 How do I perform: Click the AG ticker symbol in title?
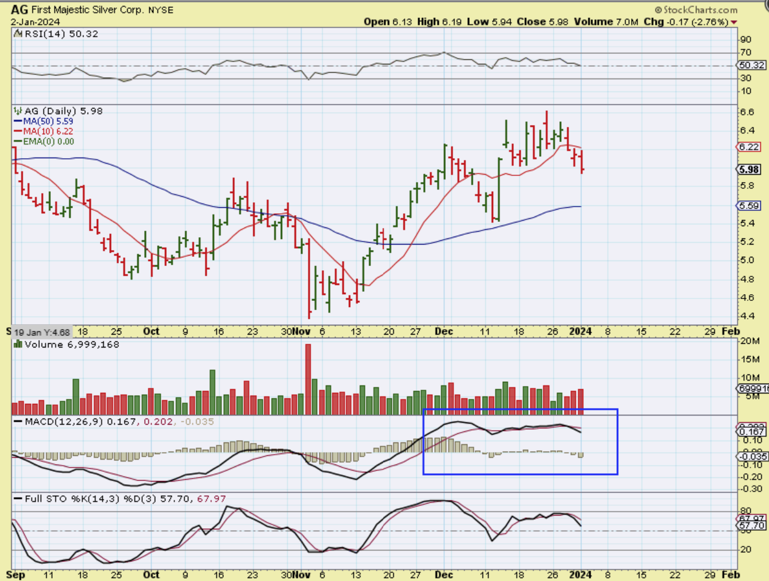point(19,10)
